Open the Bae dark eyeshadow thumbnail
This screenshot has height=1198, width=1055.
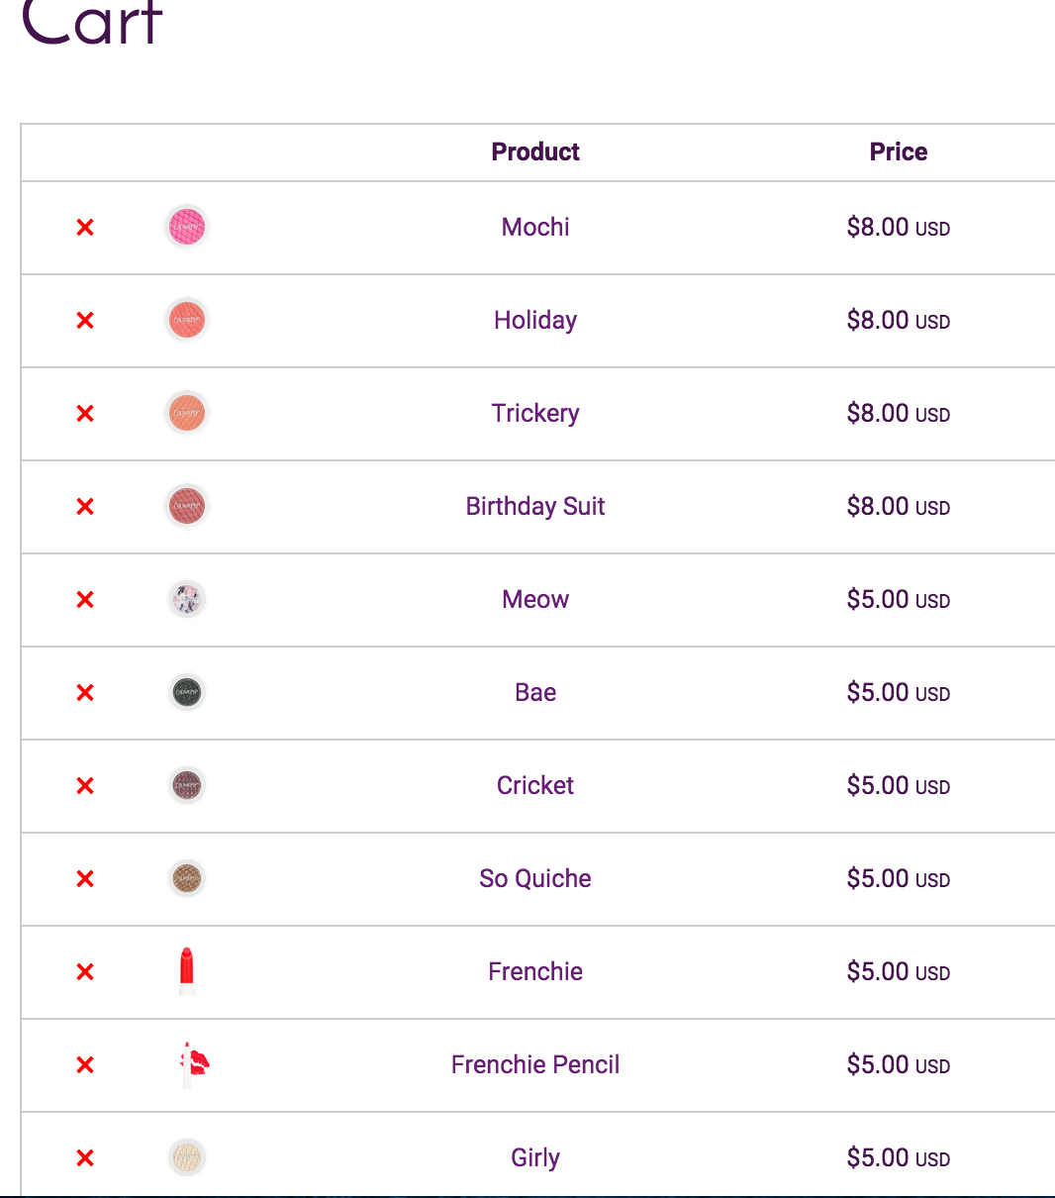pyautogui.click(x=186, y=692)
